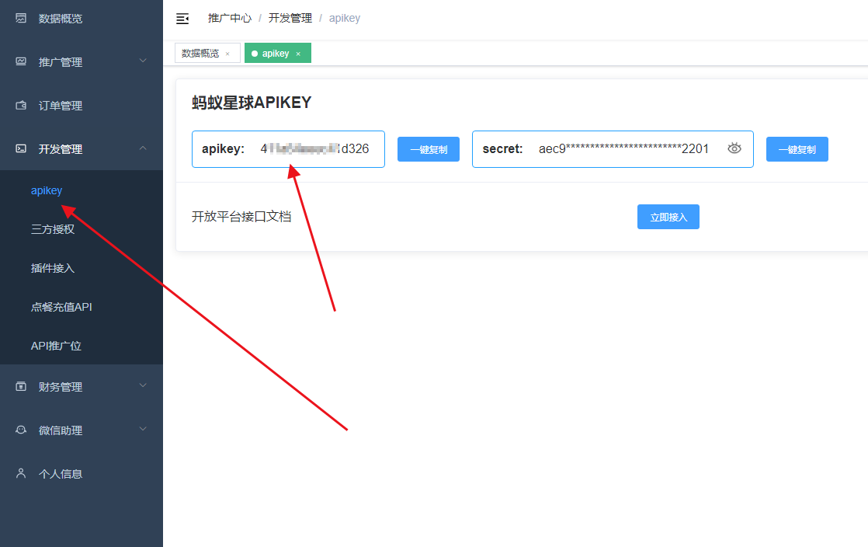Click the apikey value field
The width and height of the screenshot is (868, 547).
point(288,149)
